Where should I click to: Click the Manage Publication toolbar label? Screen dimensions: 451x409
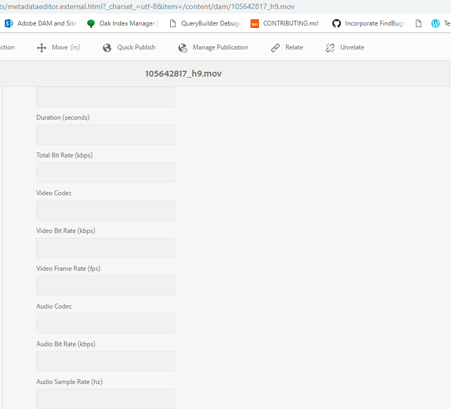[x=220, y=47]
